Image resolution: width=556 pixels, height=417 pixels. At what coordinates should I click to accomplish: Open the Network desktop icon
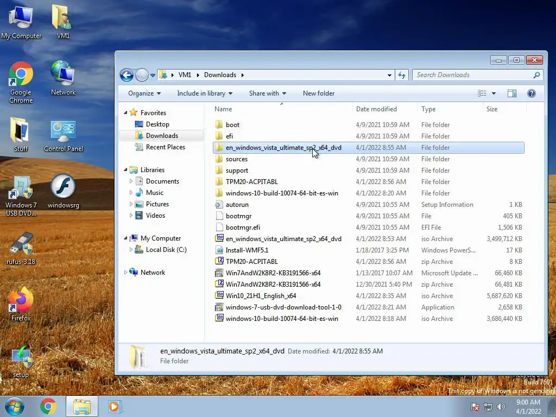tap(63, 78)
